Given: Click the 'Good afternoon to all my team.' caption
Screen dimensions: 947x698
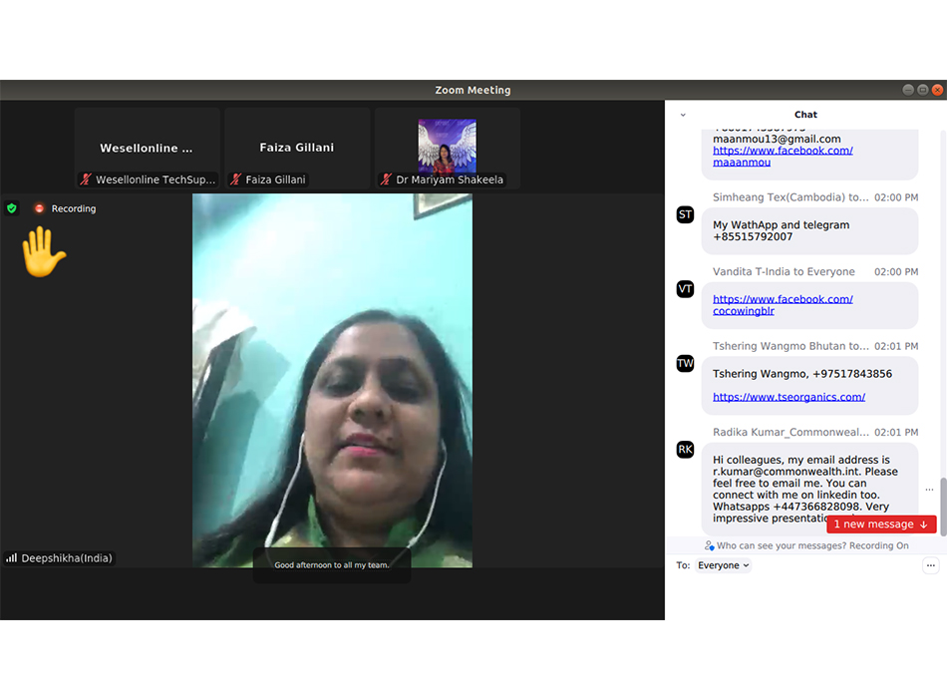Looking at the screenshot, I should coord(332,565).
